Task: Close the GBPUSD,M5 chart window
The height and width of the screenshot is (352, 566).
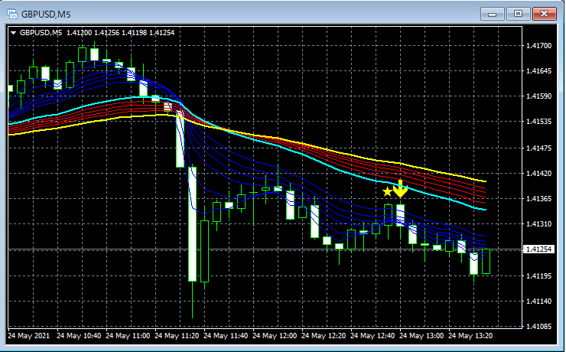Action: (545, 14)
